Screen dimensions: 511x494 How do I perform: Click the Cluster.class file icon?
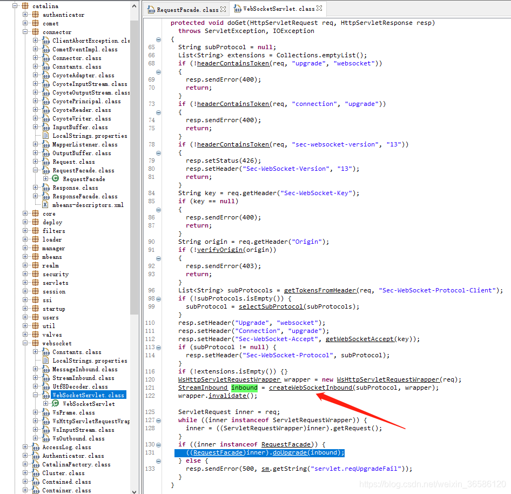pos(36,472)
